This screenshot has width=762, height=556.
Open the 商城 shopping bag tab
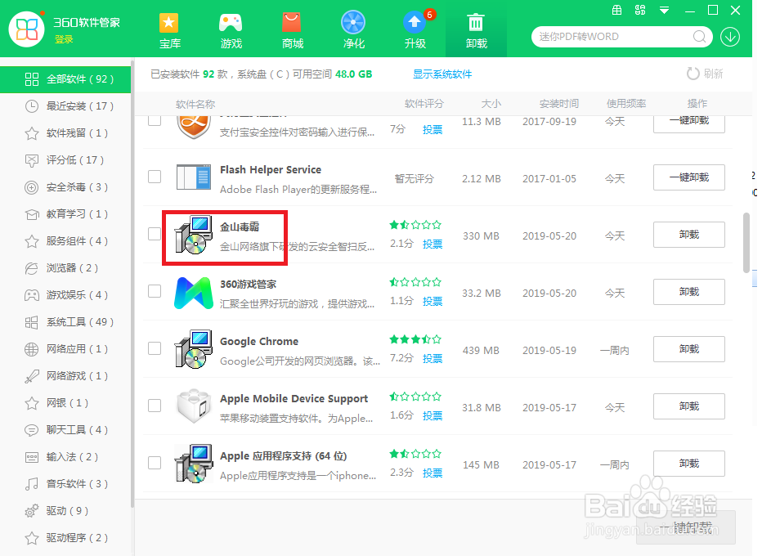pos(292,30)
